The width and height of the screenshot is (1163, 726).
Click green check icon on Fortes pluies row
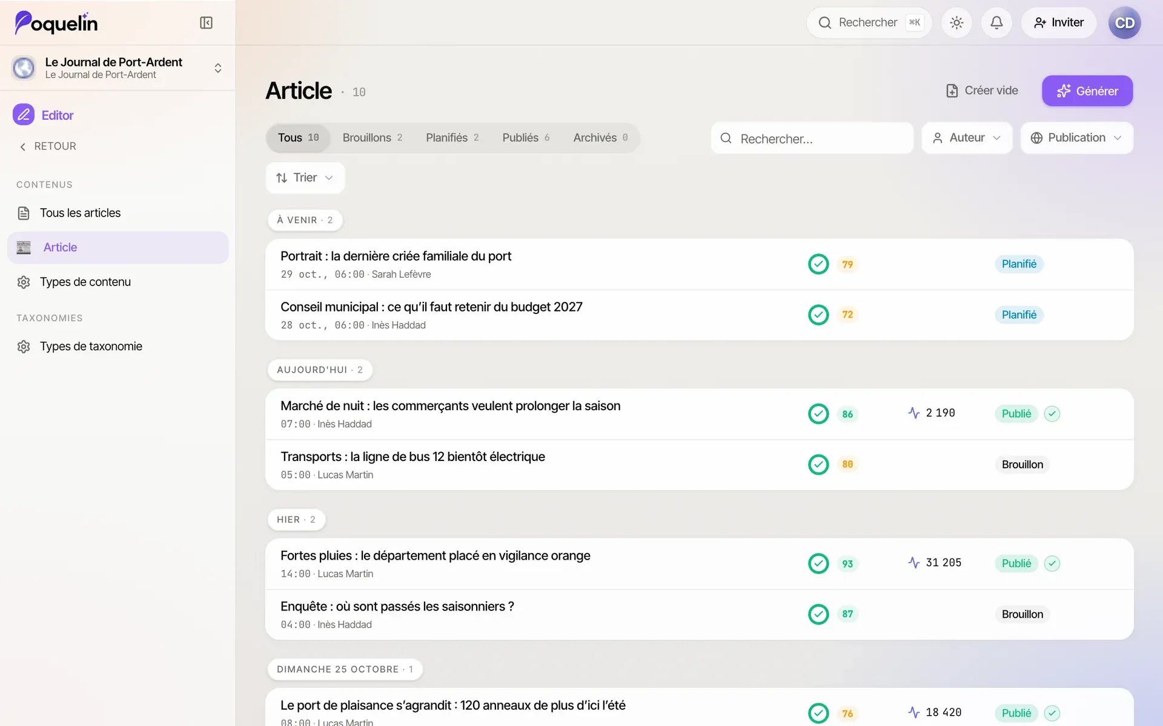coord(818,563)
